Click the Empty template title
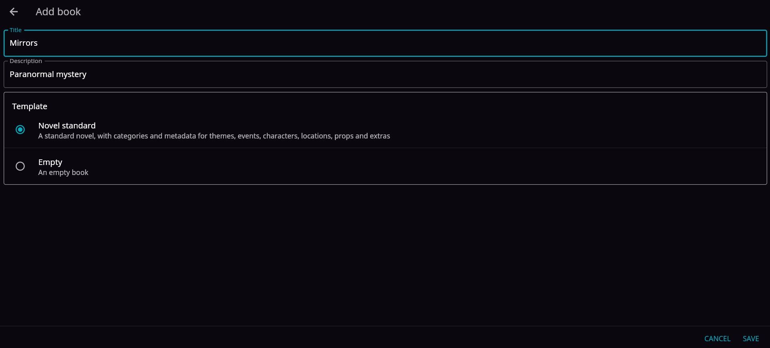The height and width of the screenshot is (348, 770). point(50,162)
